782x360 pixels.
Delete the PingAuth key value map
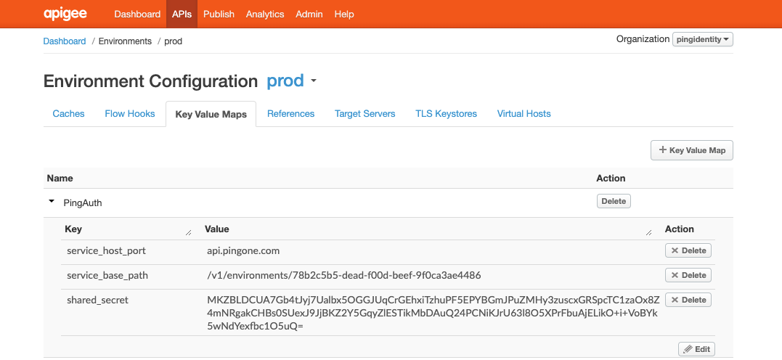point(614,202)
